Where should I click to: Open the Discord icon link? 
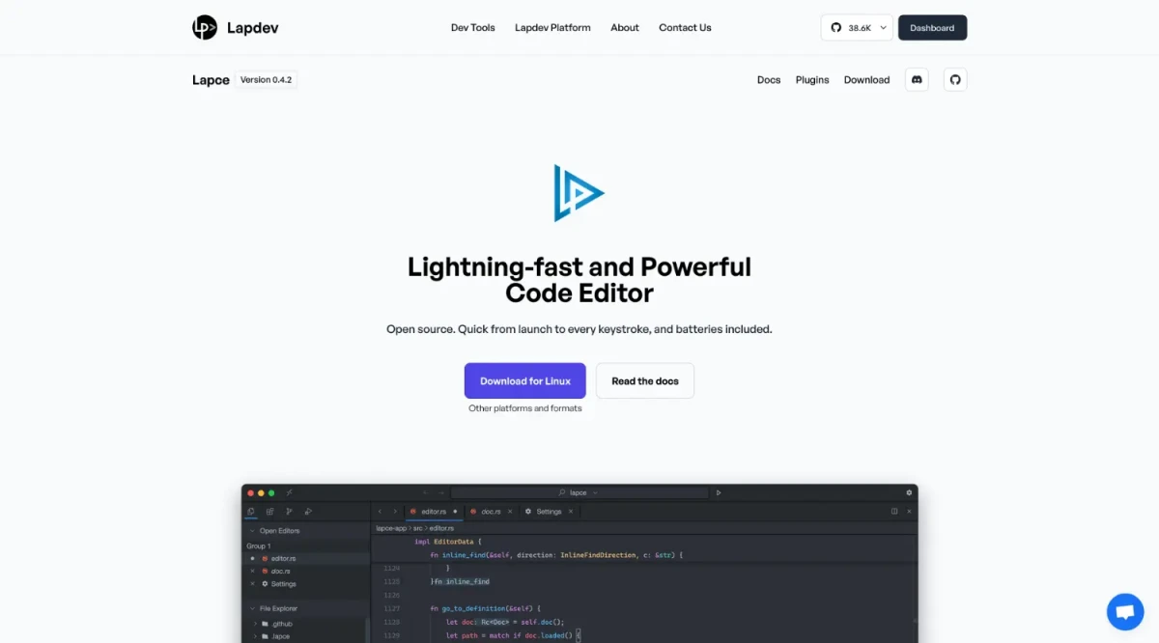tap(917, 80)
